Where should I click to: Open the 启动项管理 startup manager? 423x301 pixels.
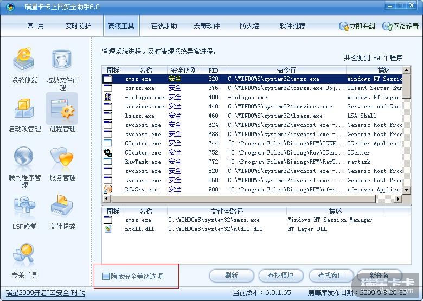click(24, 114)
